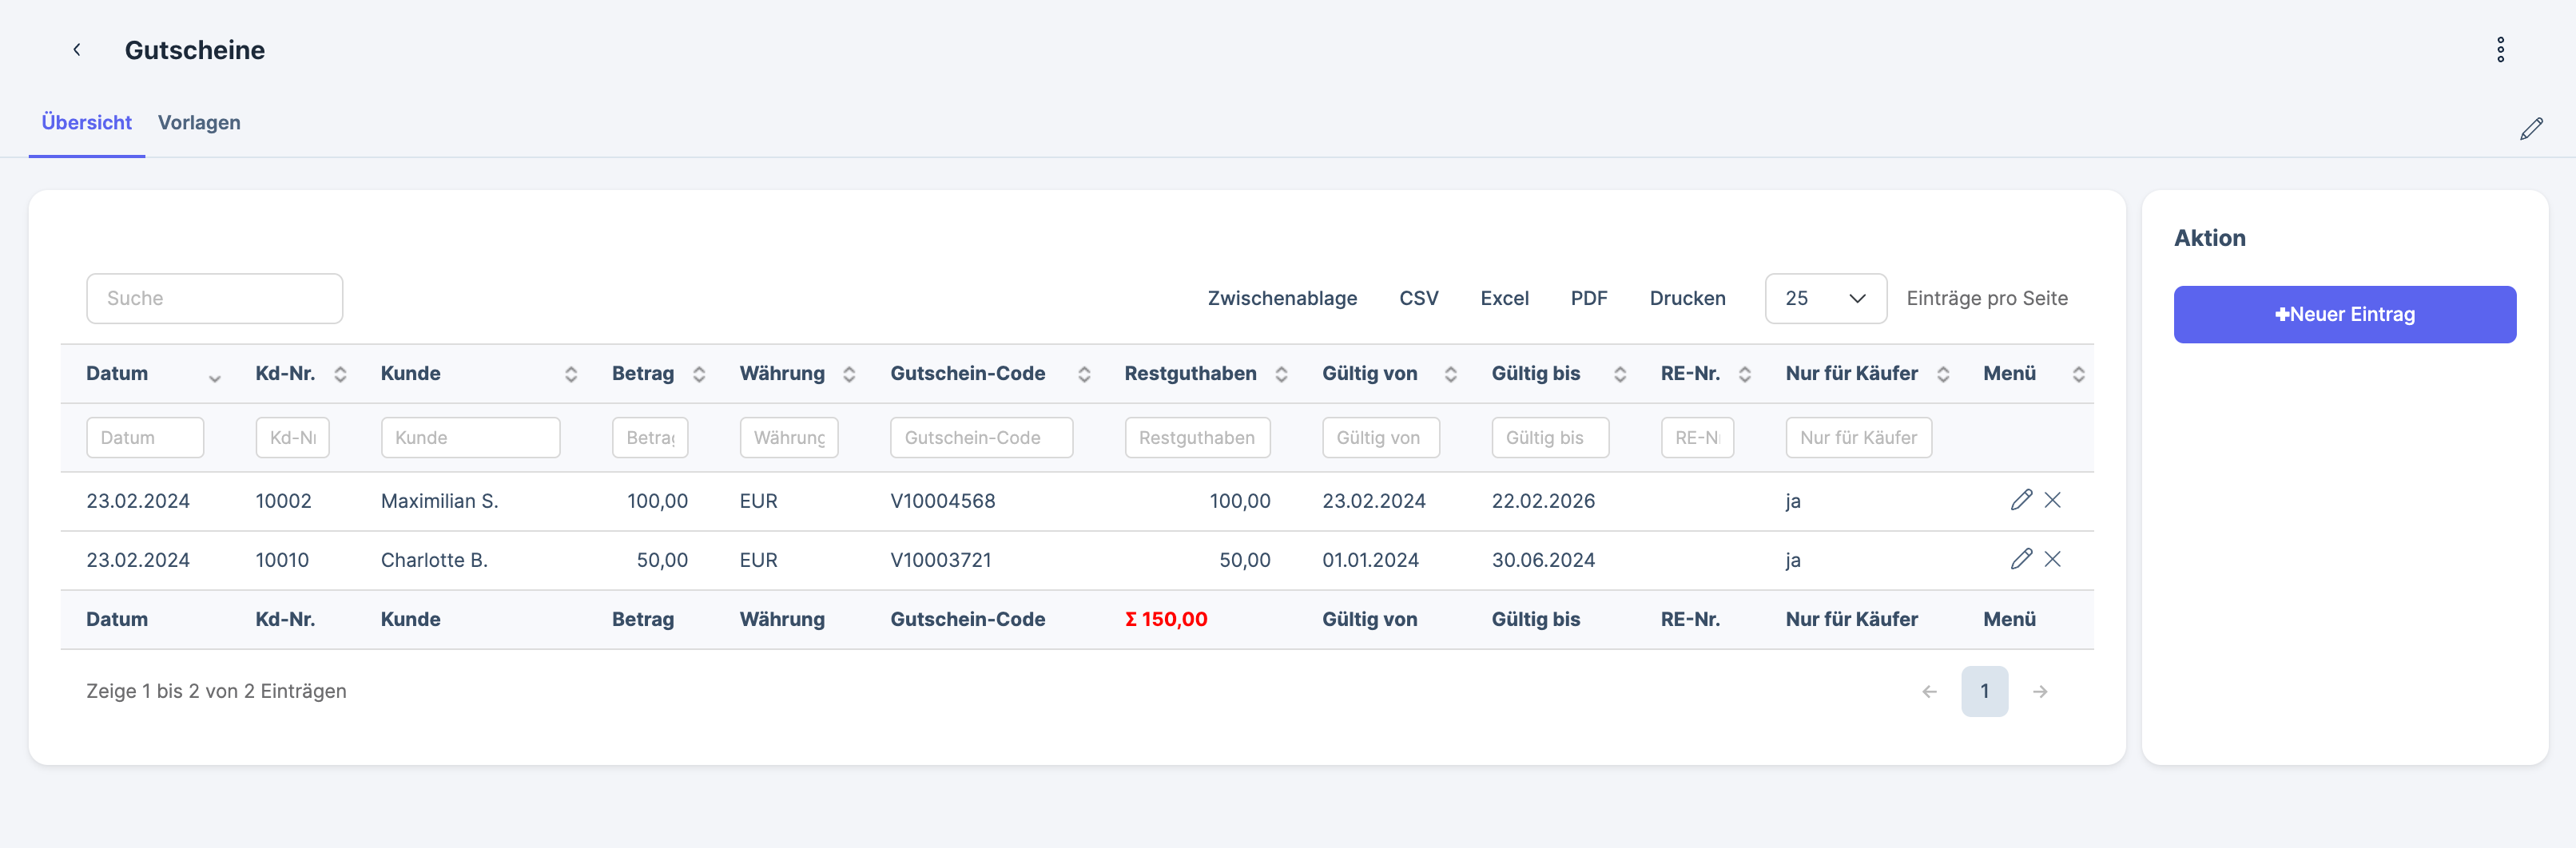2576x848 pixels.
Task: Delete the Maximilian S. voucher entry
Action: pyautogui.click(x=2052, y=501)
